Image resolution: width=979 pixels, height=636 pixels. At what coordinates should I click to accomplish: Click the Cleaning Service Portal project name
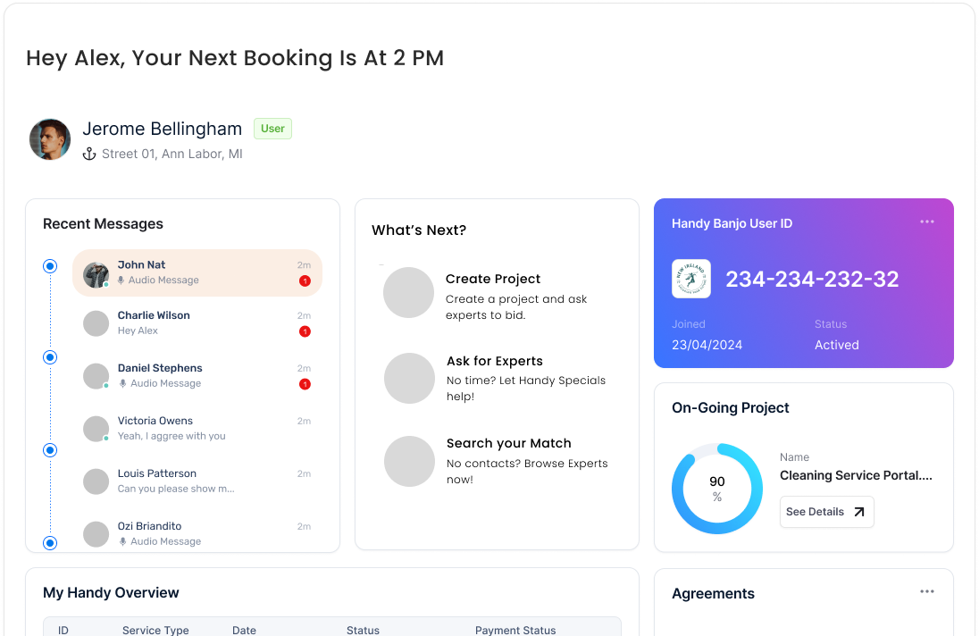(x=856, y=475)
